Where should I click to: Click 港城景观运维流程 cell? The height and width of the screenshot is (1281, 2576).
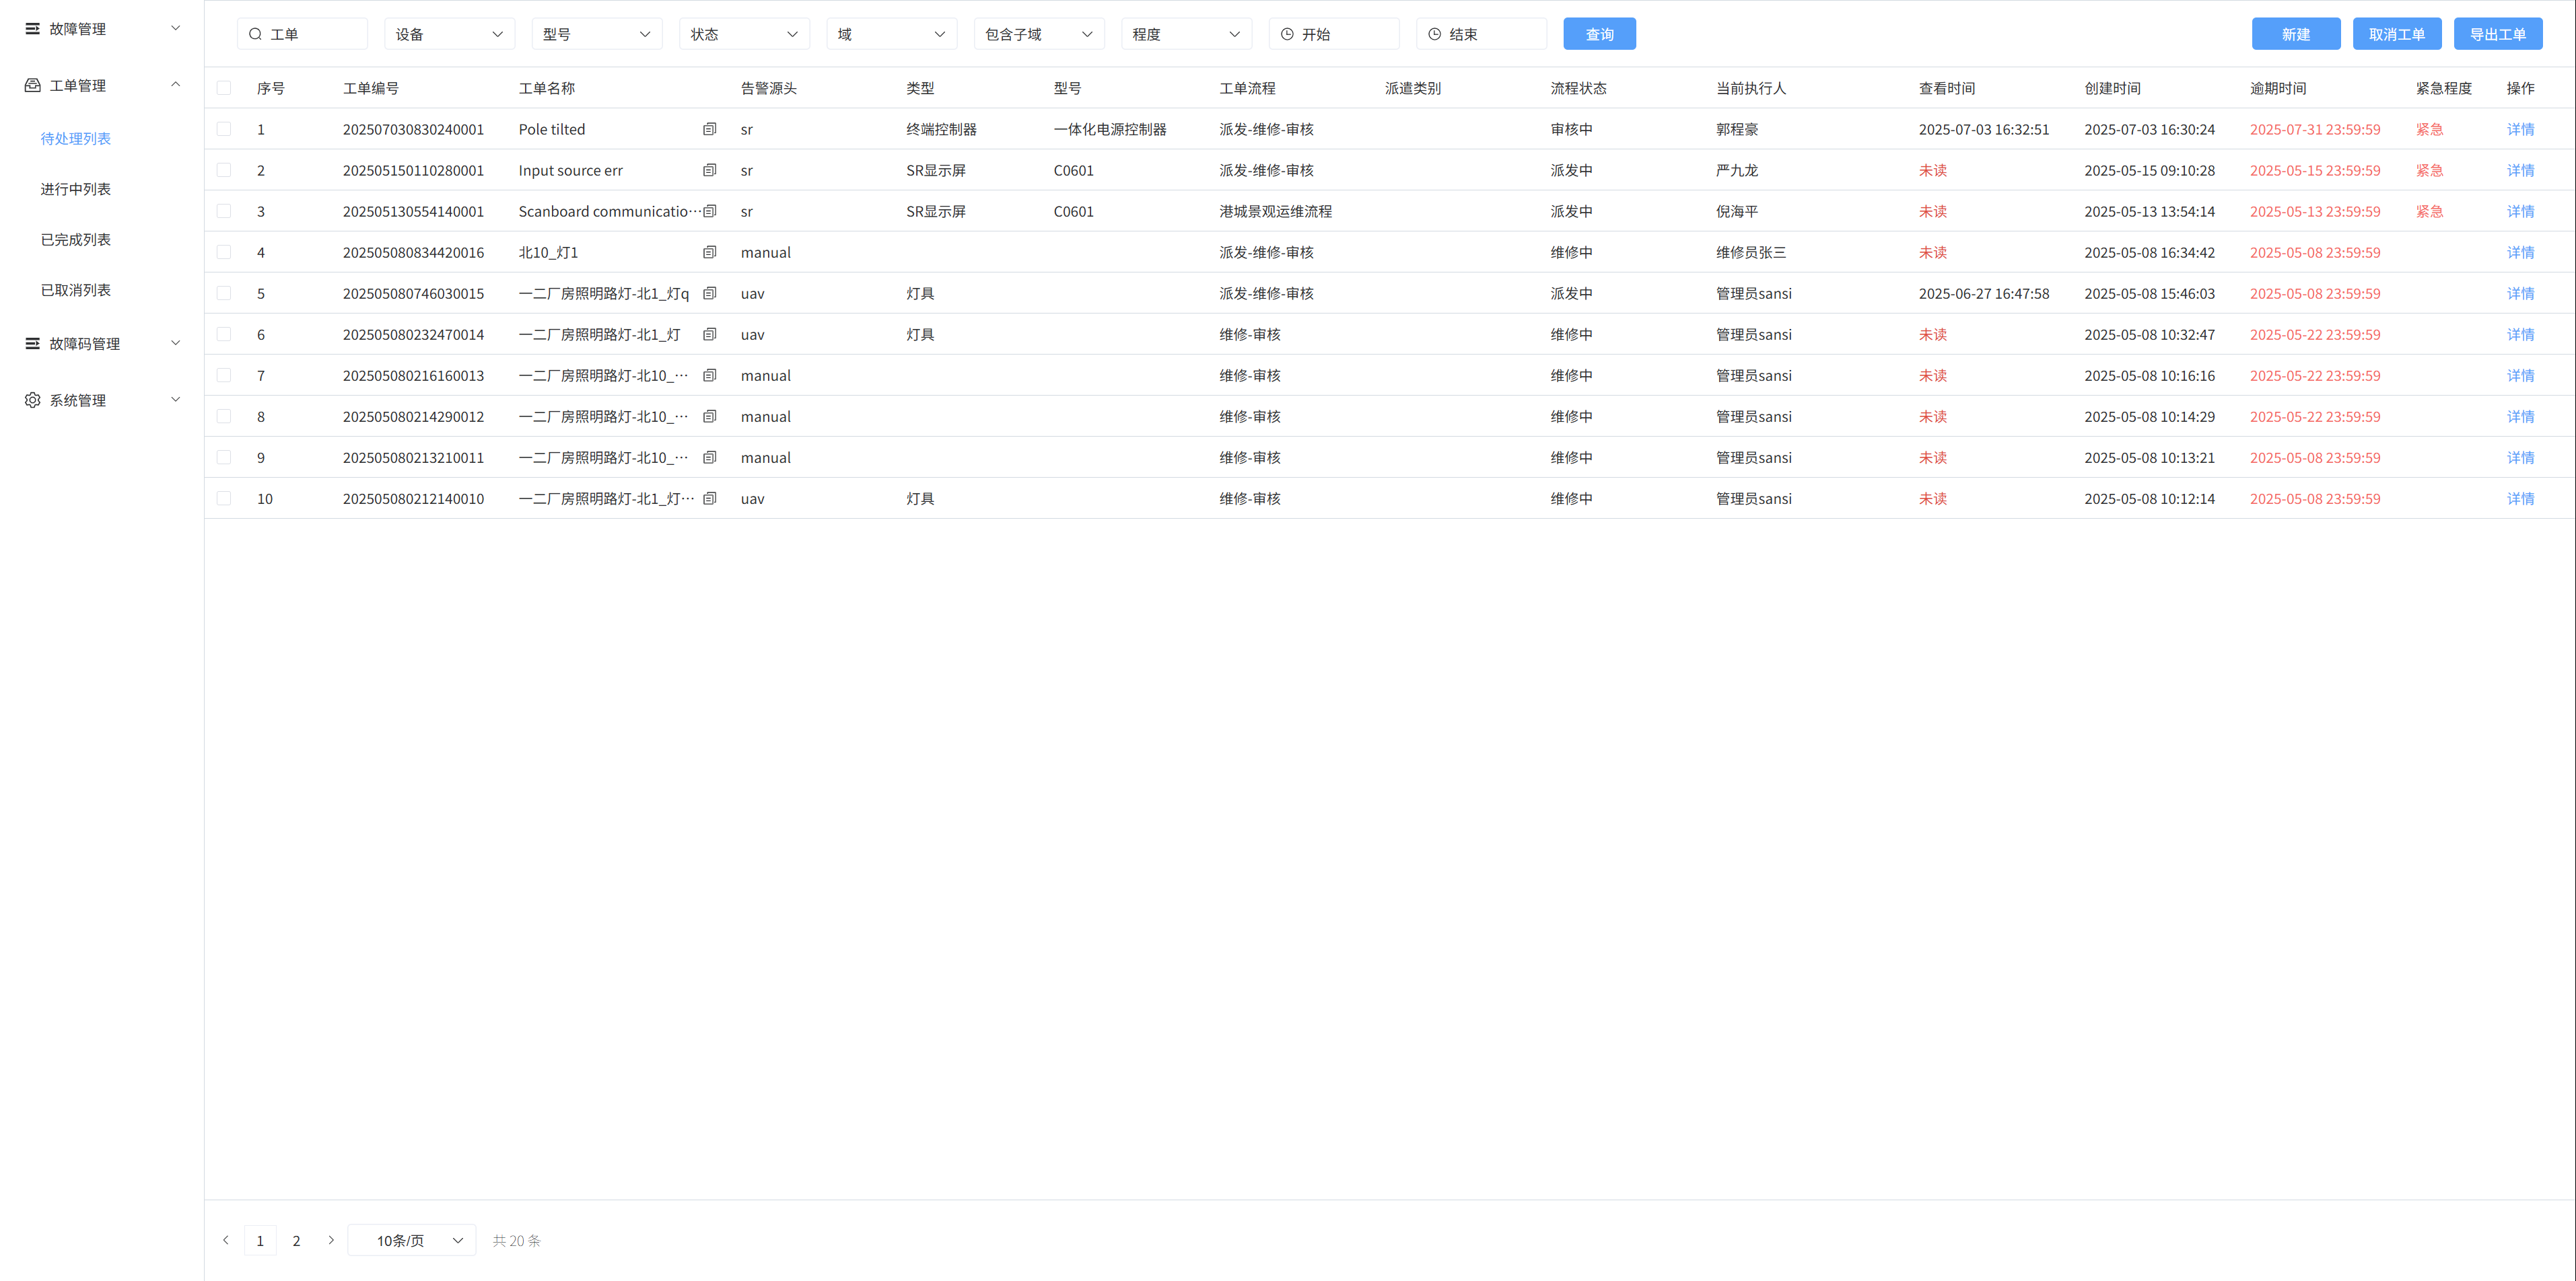1275,211
